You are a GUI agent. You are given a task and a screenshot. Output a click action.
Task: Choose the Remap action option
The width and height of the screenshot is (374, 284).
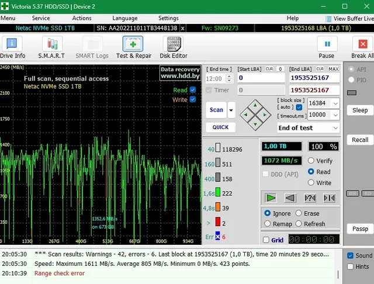click(x=268, y=224)
